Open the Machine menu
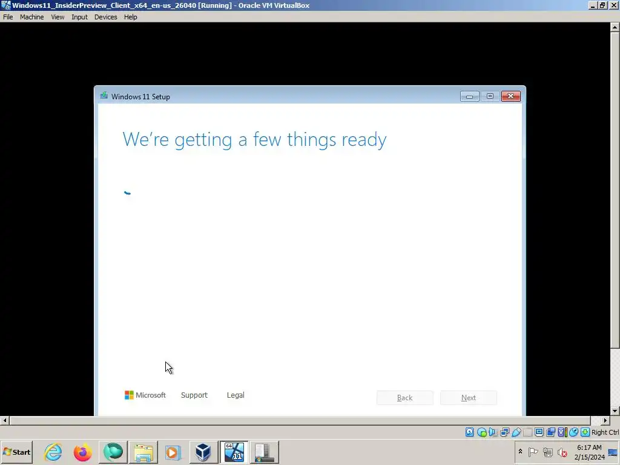This screenshot has width=620, height=465. (x=31, y=17)
